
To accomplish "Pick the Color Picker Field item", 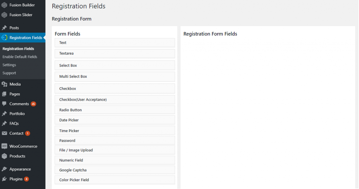I will click(x=115, y=180).
